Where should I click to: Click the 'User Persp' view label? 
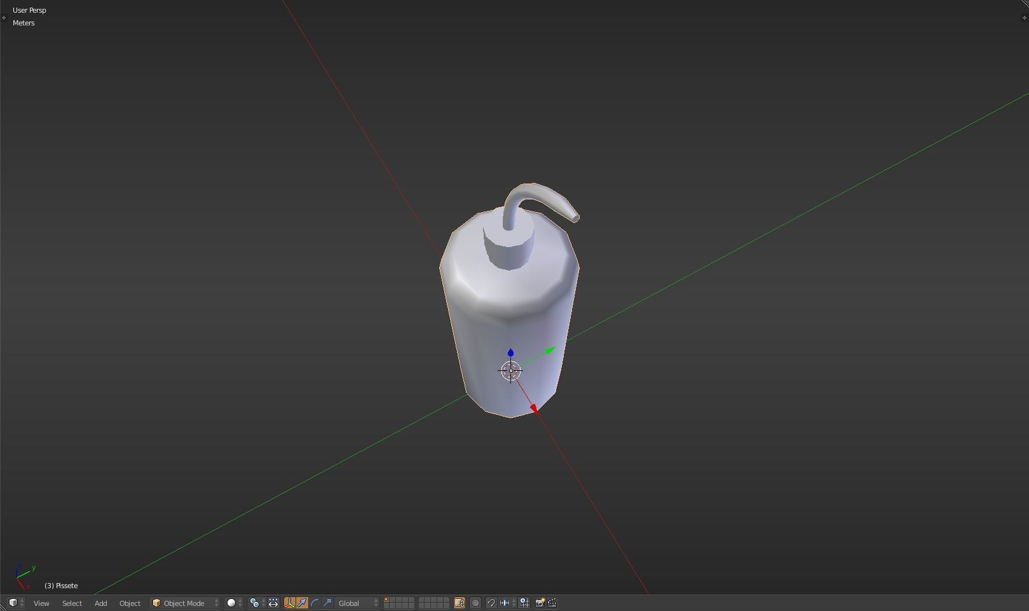(x=29, y=10)
